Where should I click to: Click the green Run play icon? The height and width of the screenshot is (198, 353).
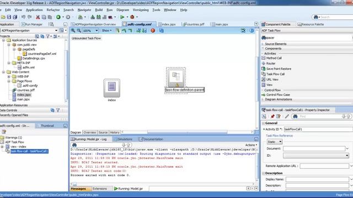[122, 17]
